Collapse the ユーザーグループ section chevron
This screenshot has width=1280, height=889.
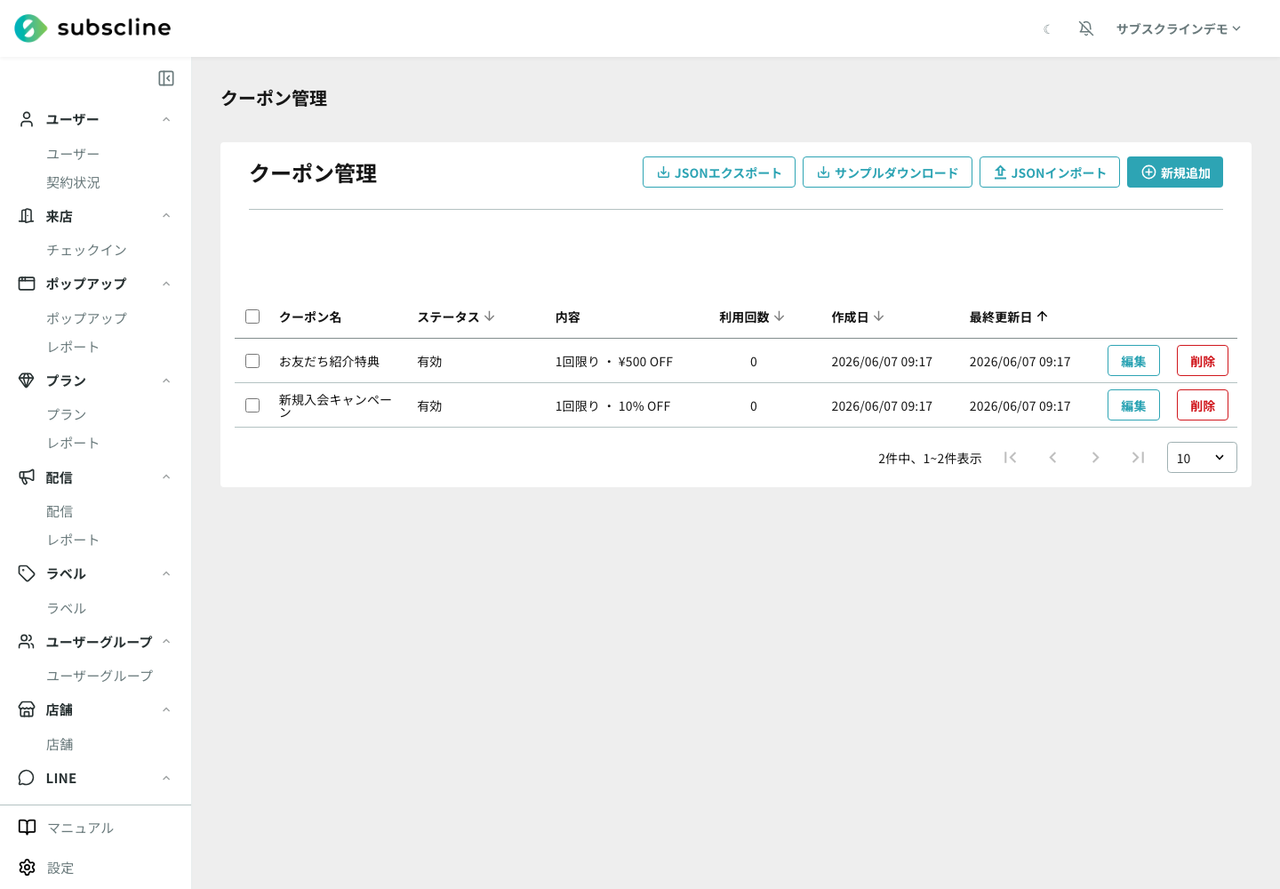tap(166, 642)
